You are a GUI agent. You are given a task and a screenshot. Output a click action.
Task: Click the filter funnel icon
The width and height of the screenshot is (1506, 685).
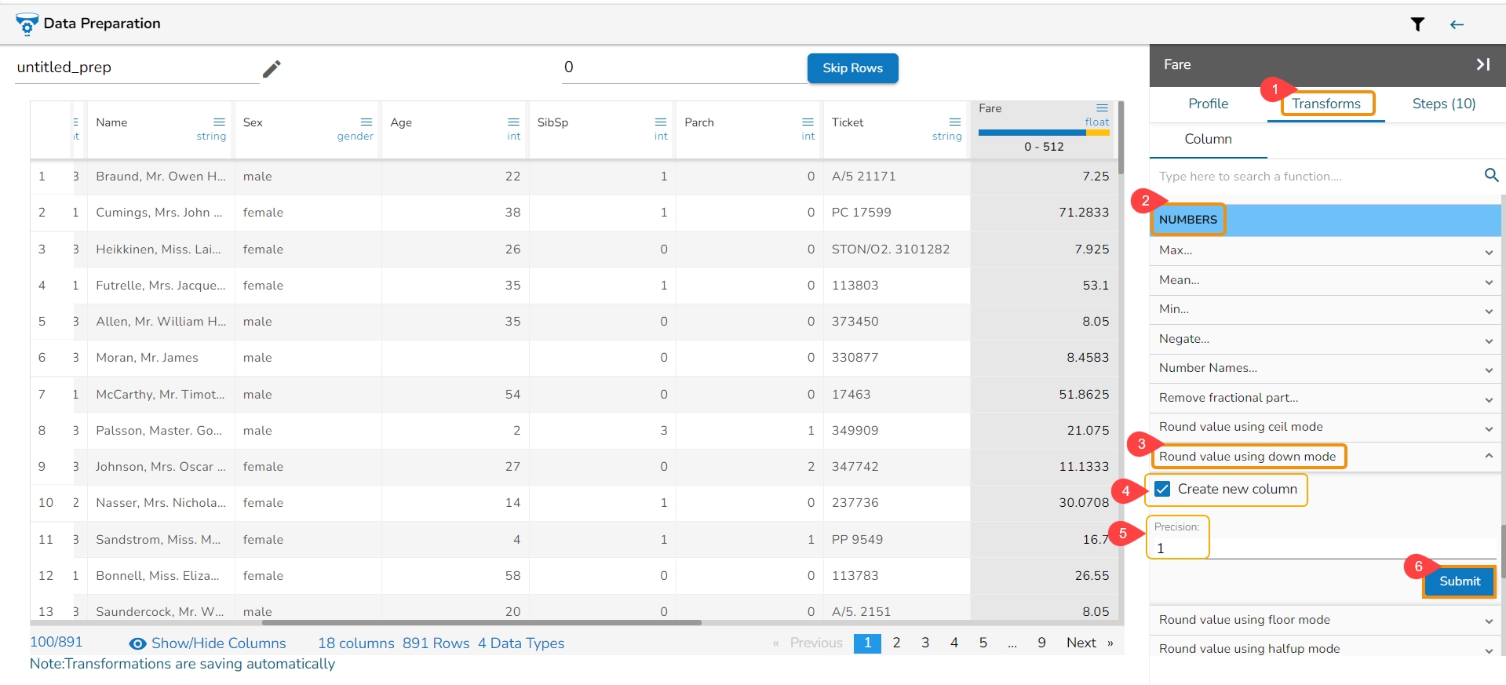pyautogui.click(x=1417, y=24)
